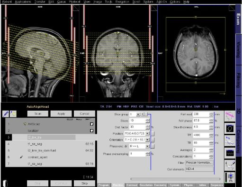Toggle the AAScout speech bubble marker
The width and height of the screenshot is (242, 187).
pos(91,124)
